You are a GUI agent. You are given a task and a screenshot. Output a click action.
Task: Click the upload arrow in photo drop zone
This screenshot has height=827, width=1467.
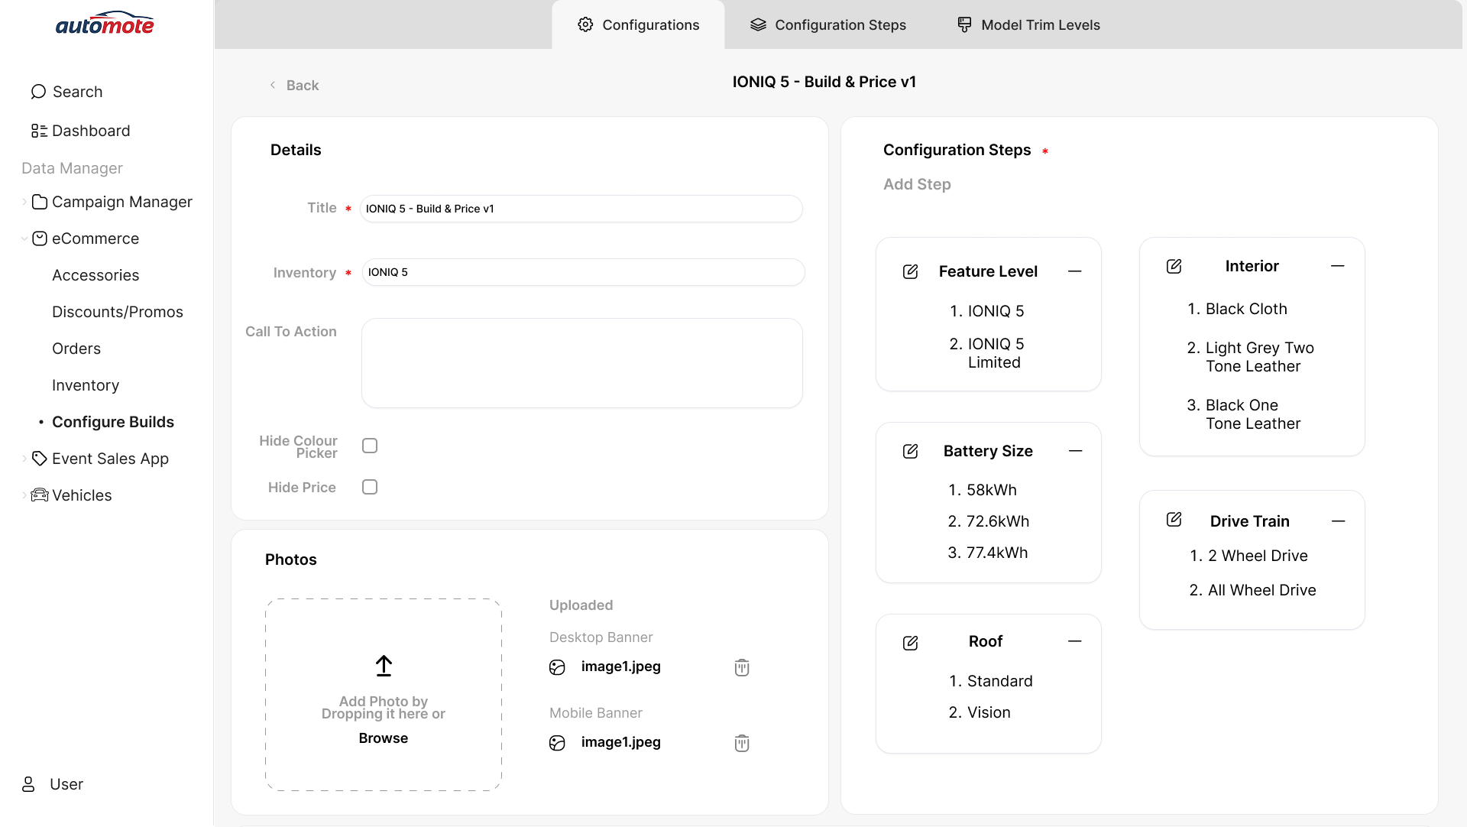point(383,665)
